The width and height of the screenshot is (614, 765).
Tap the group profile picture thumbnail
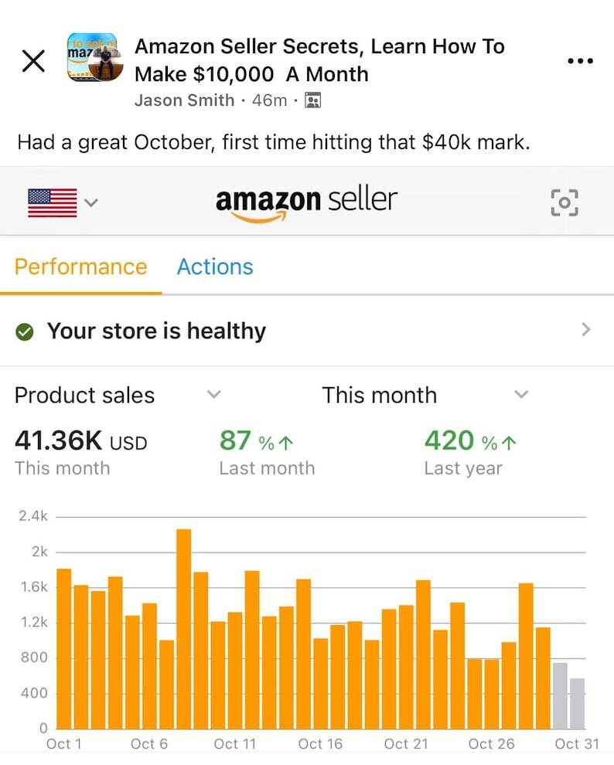[93, 58]
